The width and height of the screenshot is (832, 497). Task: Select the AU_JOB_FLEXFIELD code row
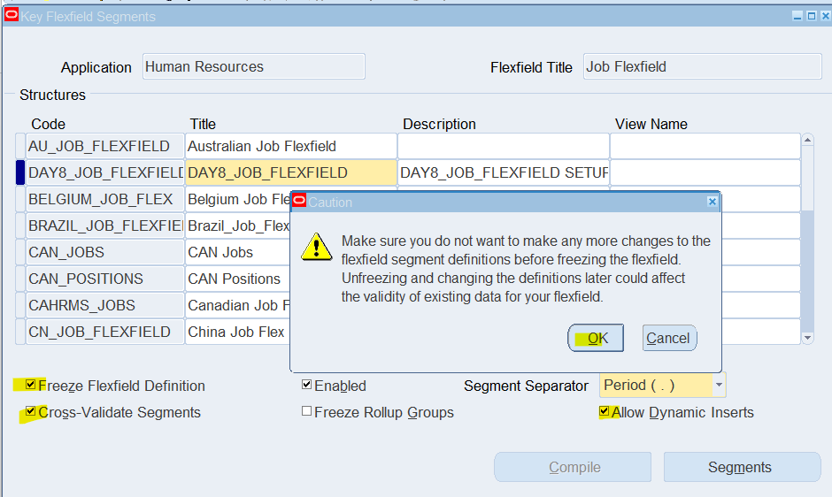[105, 146]
